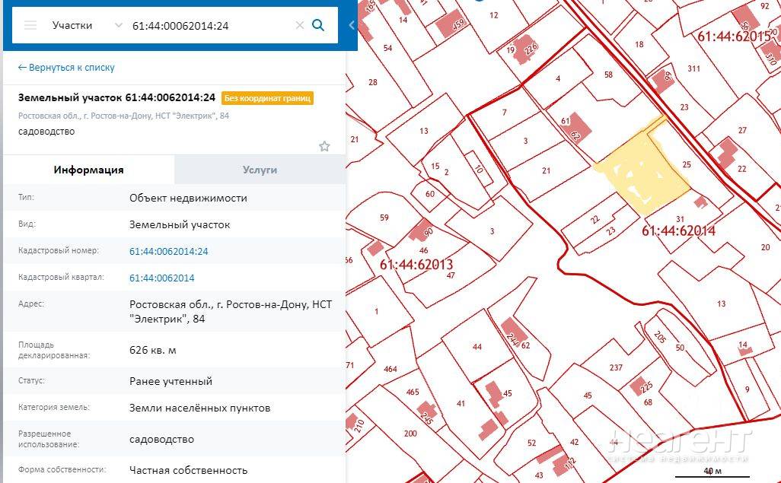The height and width of the screenshot is (483, 781).
Task: Open the hamburger menu in search bar
Action: pyautogui.click(x=30, y=25)
